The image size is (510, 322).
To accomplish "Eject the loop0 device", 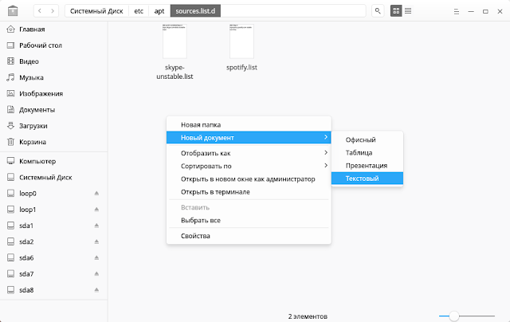I will tap(96, 194).
